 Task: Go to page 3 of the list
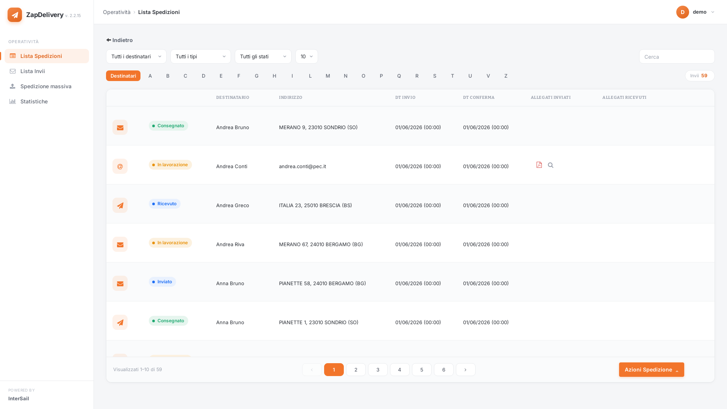378,370
